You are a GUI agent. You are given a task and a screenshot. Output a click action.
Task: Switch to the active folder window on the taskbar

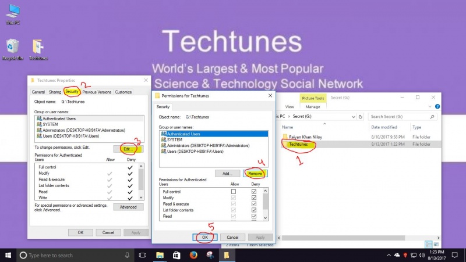coord(227,255)
